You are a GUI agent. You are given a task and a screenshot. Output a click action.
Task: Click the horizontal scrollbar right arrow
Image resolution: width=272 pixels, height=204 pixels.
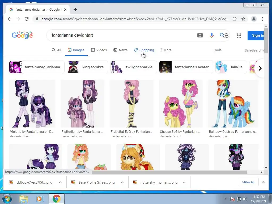pos(262,172)
